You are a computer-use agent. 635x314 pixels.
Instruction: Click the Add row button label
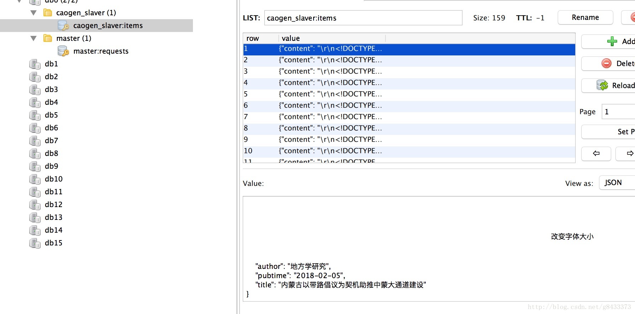point(628,42)
